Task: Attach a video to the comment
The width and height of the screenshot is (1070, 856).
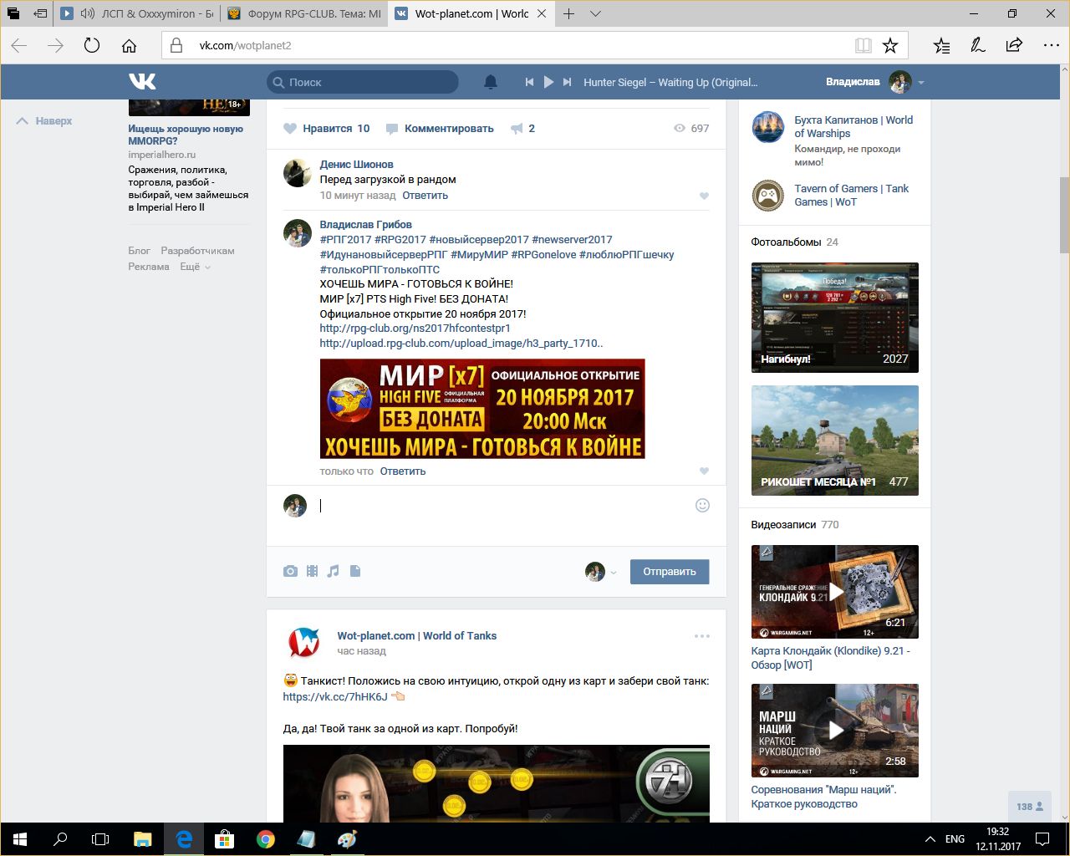Action: point(312,572)
